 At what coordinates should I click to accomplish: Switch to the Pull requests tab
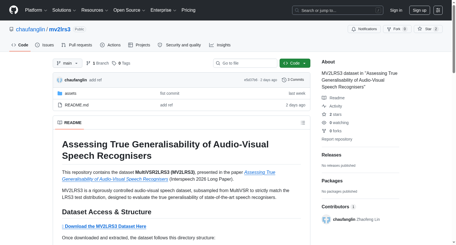coord(77,45)
